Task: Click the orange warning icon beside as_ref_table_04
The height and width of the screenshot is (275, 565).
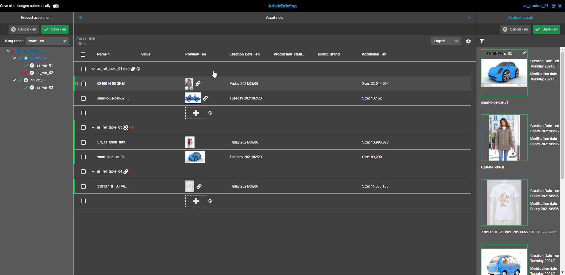Action: point(131,171)
